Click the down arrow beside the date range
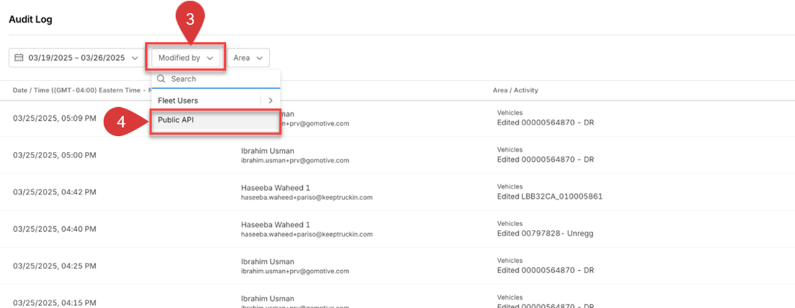The height and width of the screenshot is (308, 795). (x=134, y=58)
